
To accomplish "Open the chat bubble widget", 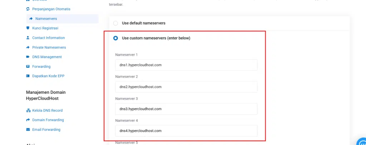I will (x=362, y=142).
